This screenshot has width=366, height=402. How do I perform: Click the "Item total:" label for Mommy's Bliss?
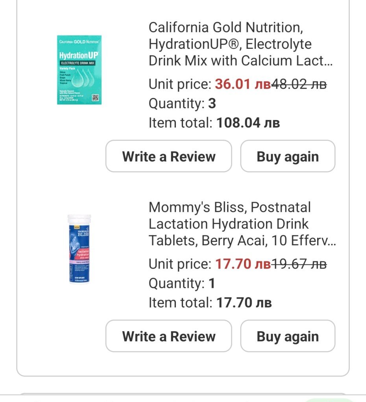click(x=180, y=302)
